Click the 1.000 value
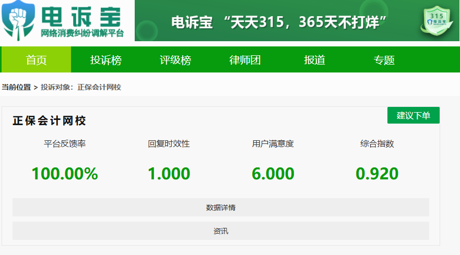Image resolution: width=460 pixels, height=255 pixels. (x=169, y=173)
